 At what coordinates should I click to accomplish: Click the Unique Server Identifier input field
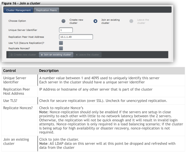(66, 30)
